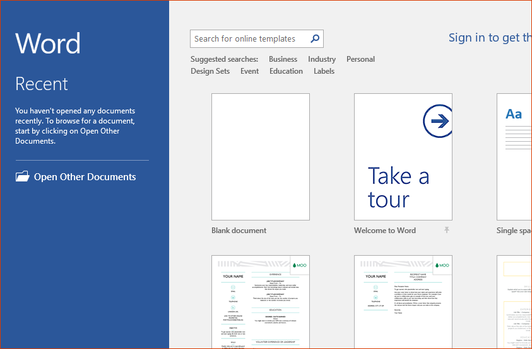Select Business suggested search
Screen dimensions: 532x349
(283, 59)
